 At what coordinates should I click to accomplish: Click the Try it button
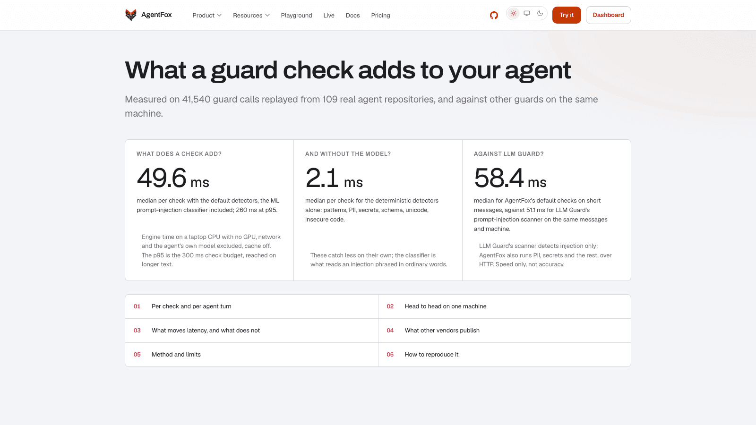[567, 15]
